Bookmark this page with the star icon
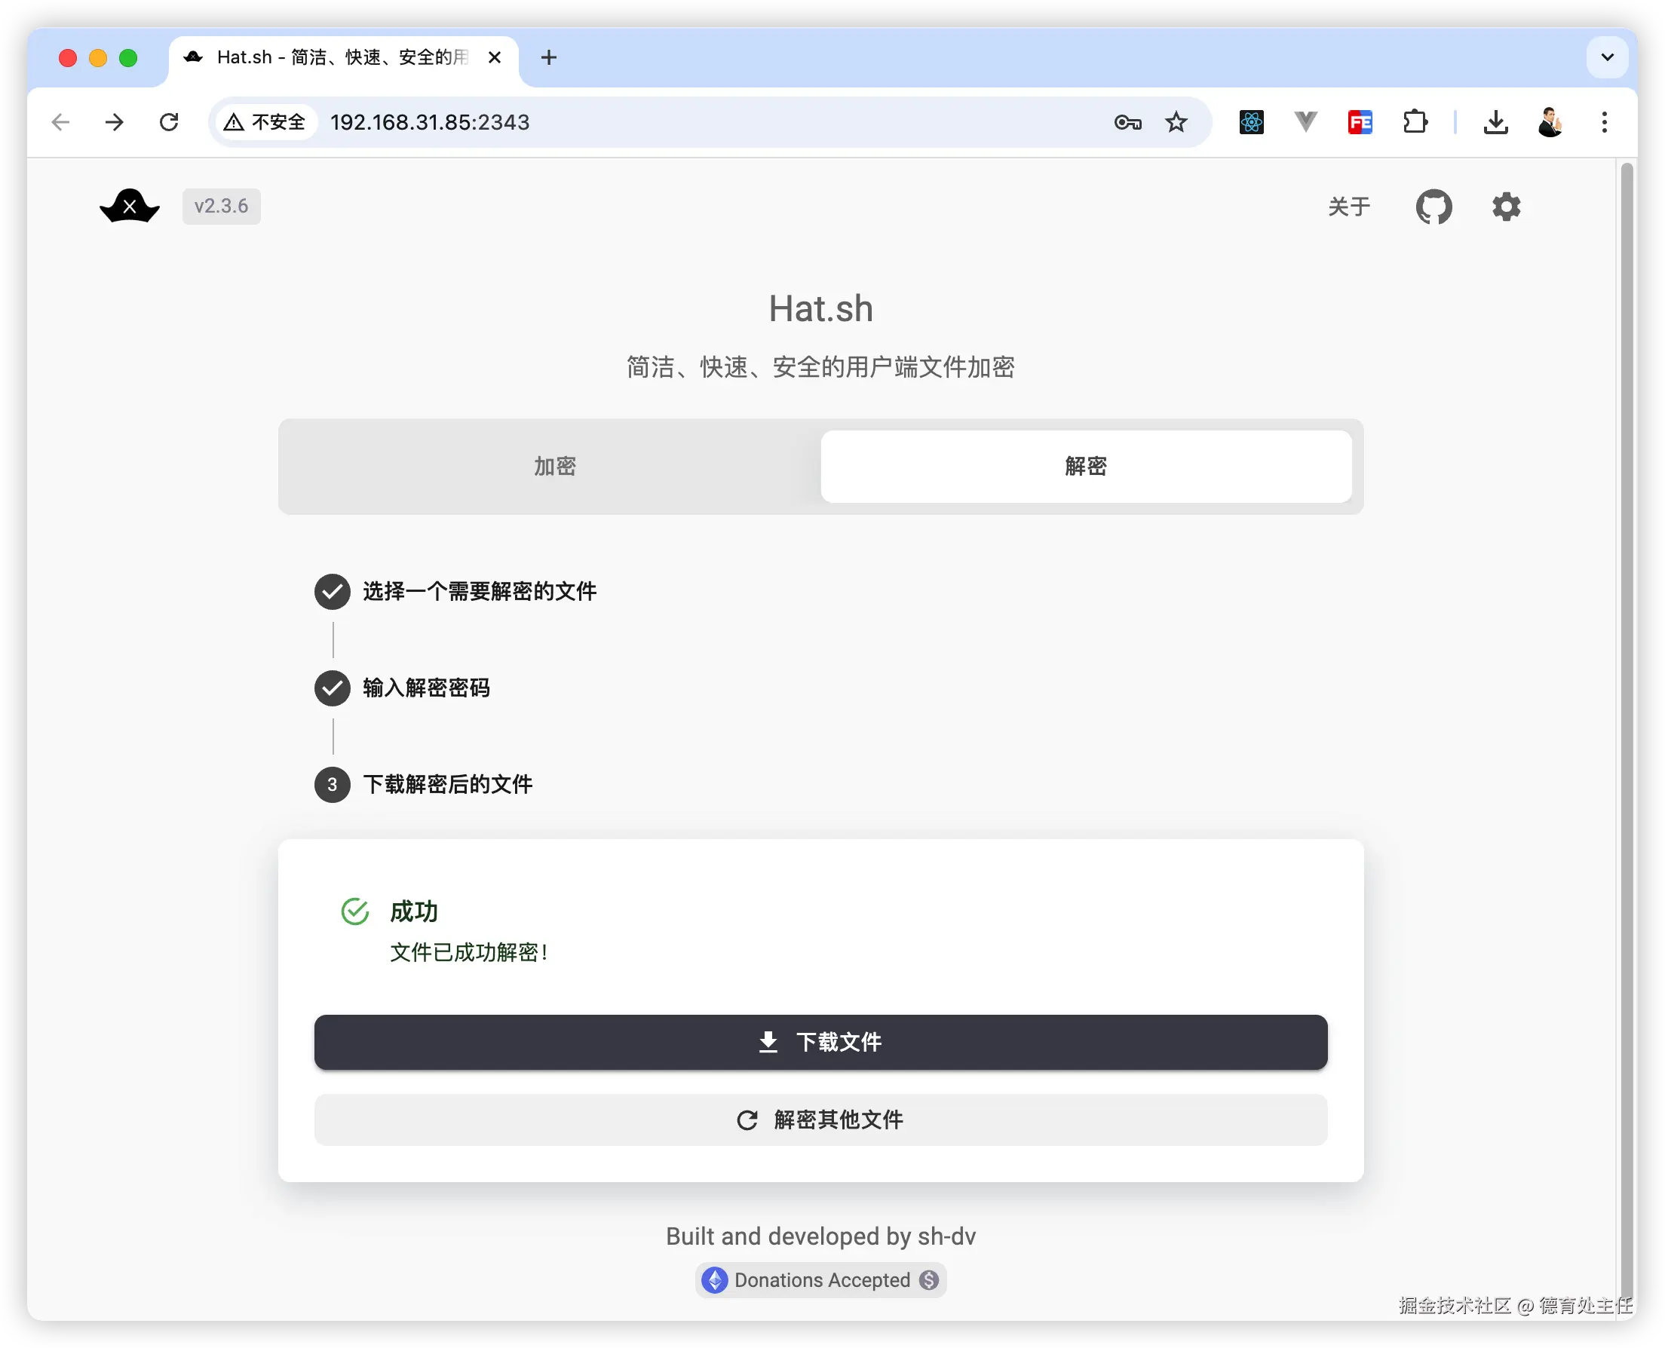Screen dimensions: 1665x1348 coord(1176,122)
